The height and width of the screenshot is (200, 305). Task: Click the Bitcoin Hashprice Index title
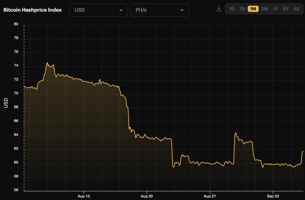pos(32,10)
